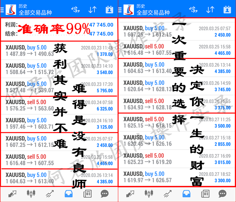The width and height of the screenshot is (236, 202).
Task: Open the News tab icon in left screenshot
Action: tap(87, 194)
